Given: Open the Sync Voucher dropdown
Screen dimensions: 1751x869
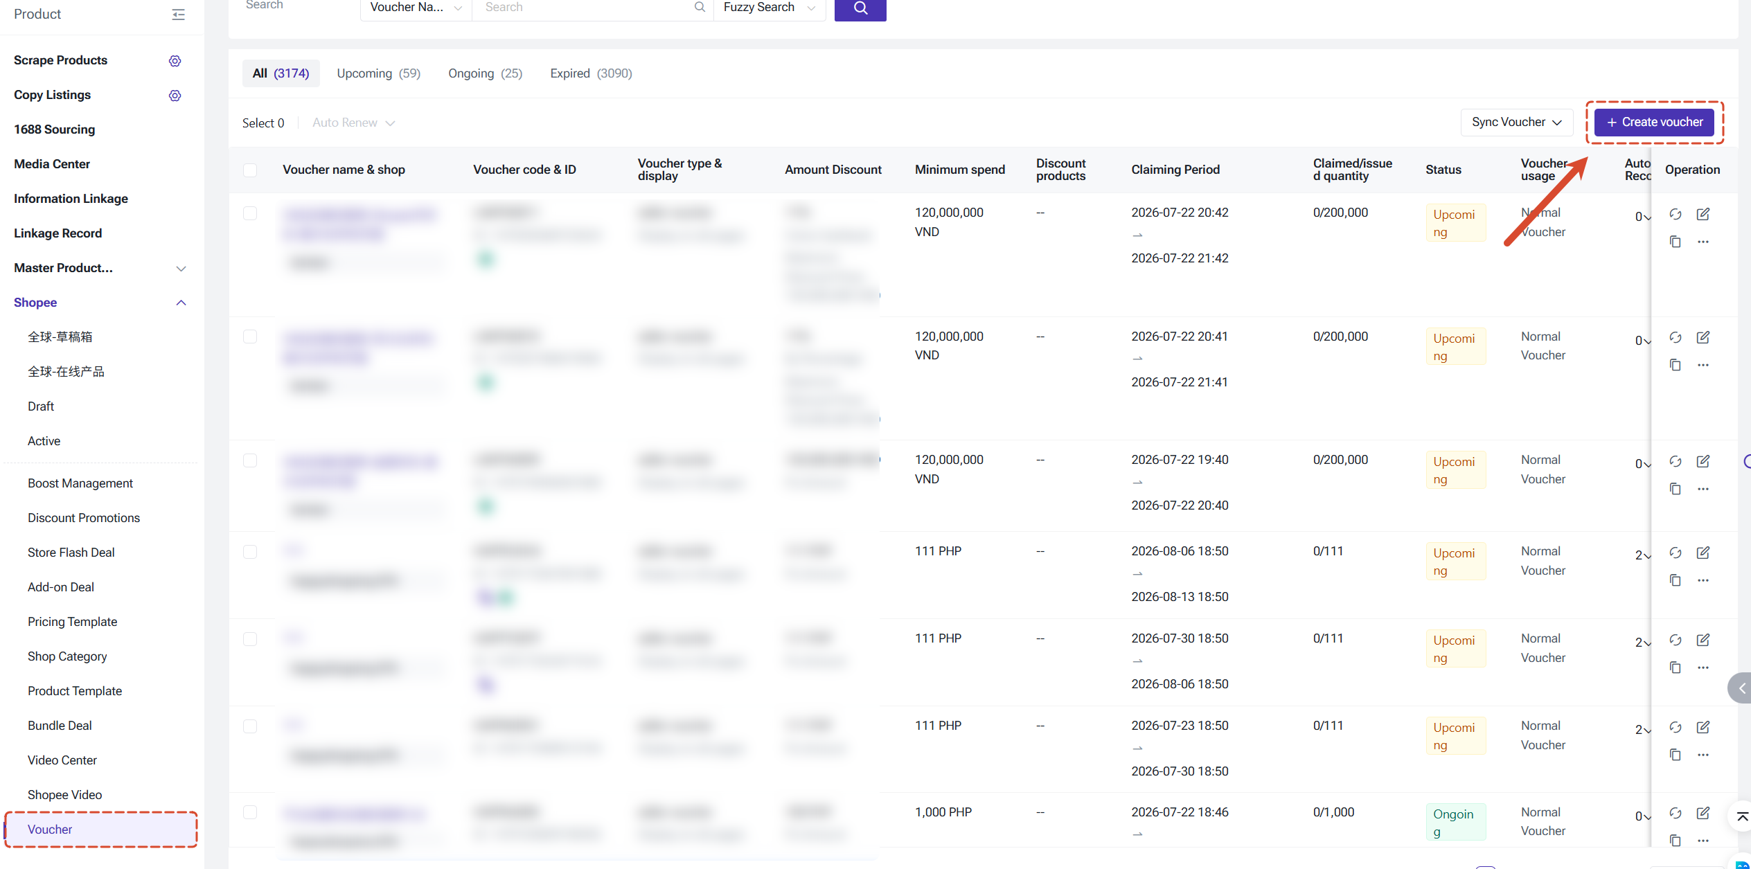Looking at the screenshot, I should pos(1517,123).
